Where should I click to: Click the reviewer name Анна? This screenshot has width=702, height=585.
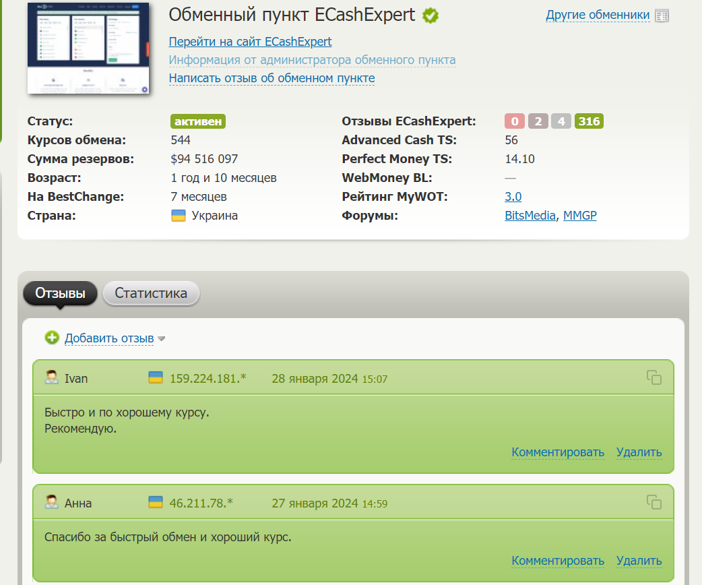tap(78, 503)
